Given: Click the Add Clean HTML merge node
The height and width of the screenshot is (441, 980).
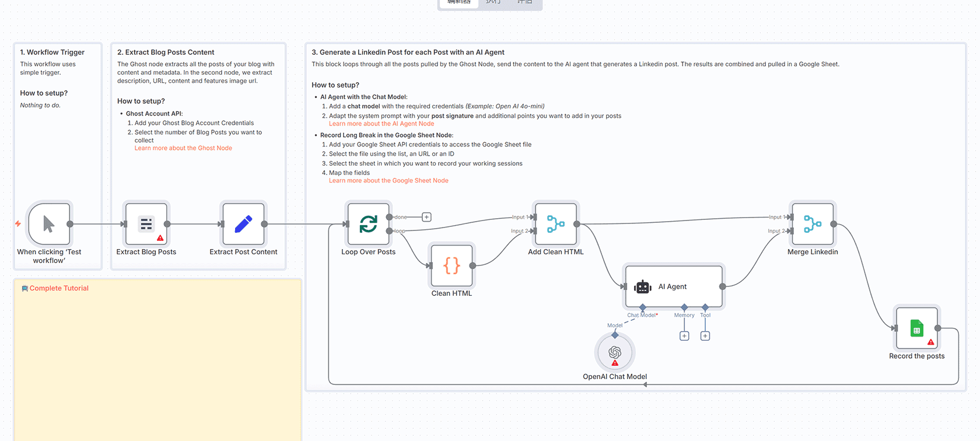Looking at the screenshot, I should pyautogui.click(x=555, y=224).
